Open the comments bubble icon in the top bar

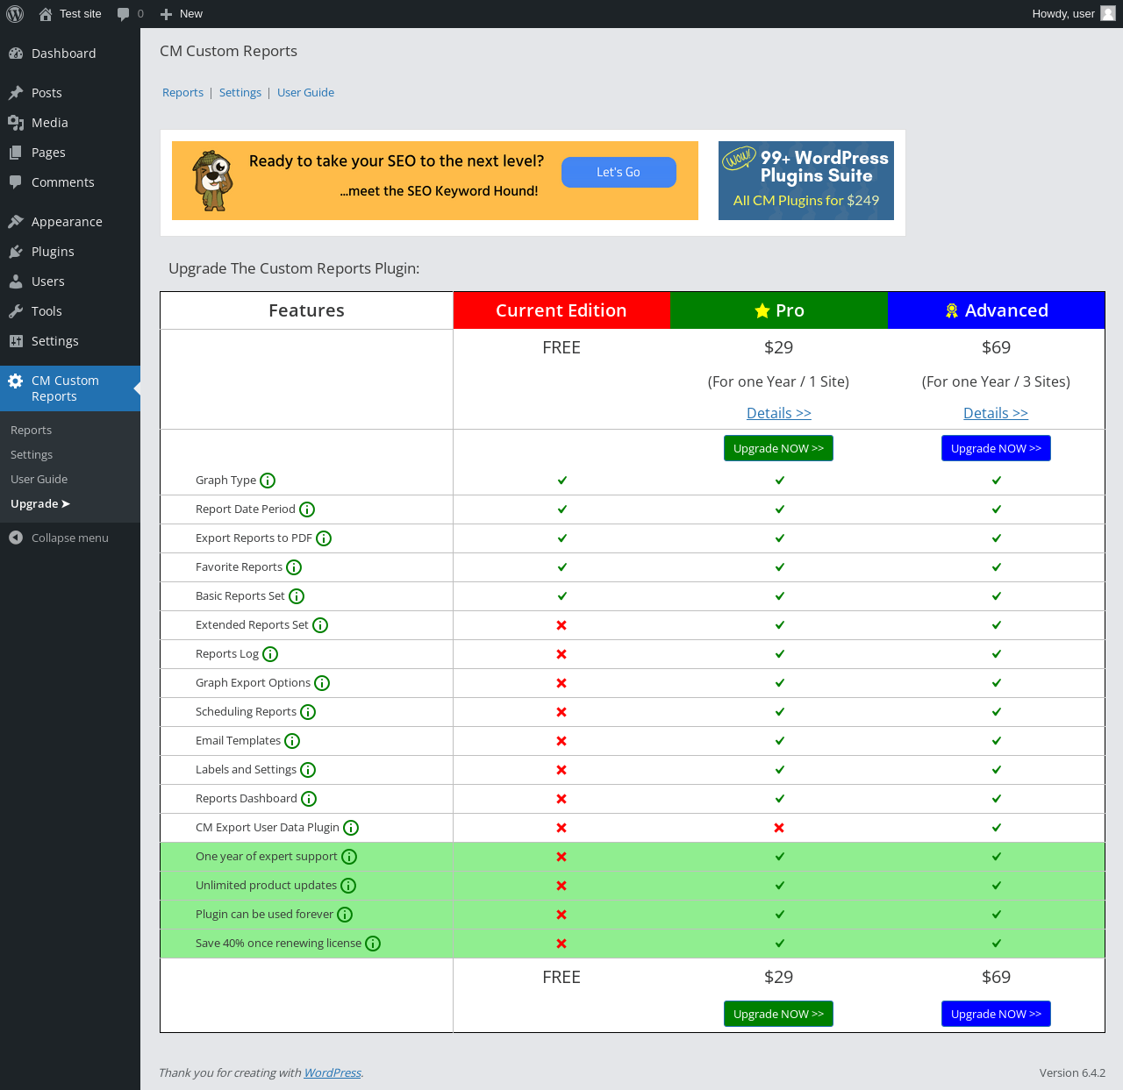pyautogui.click(x=124, y=14)
